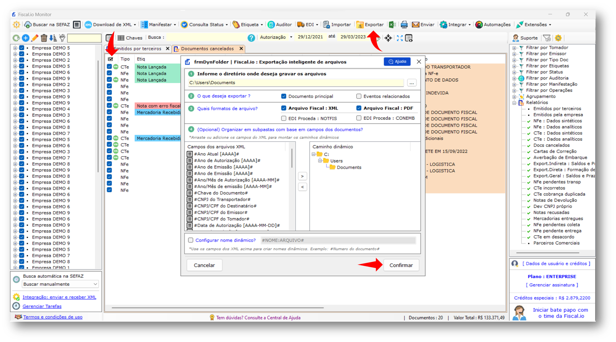The height and width of the screenshot is (342, 616).
Task: Enable the Configurar nome dinâmico checkbox
Action: coord(191,240)
